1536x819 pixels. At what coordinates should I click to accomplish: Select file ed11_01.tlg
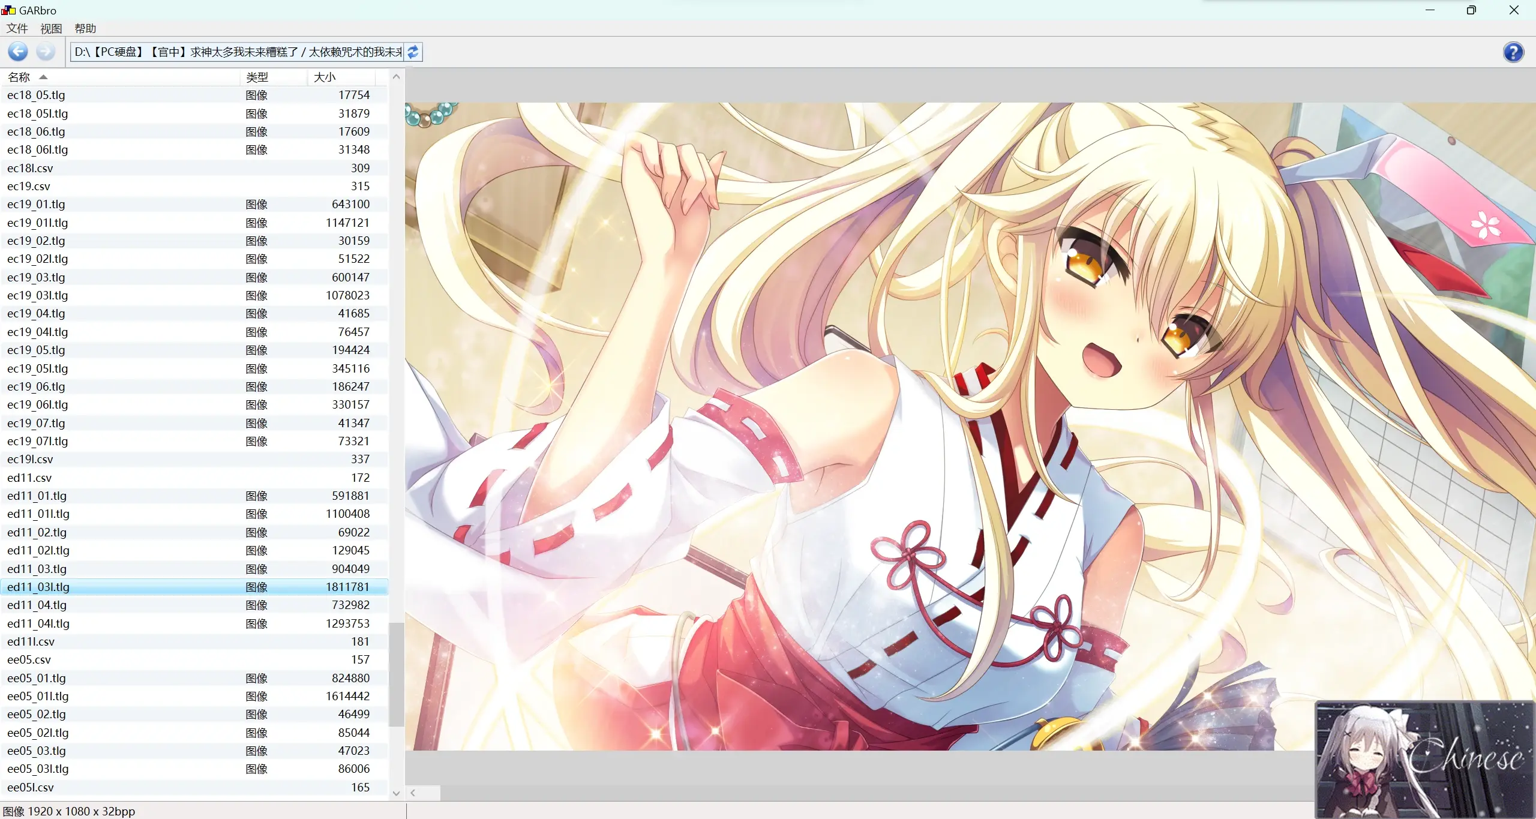[x=194, y=496]
